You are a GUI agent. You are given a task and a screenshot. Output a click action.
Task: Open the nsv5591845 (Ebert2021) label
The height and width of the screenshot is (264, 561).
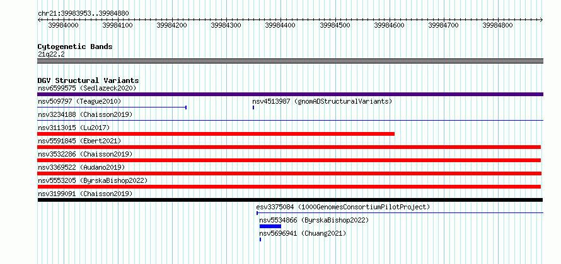(x=79, y=141)
